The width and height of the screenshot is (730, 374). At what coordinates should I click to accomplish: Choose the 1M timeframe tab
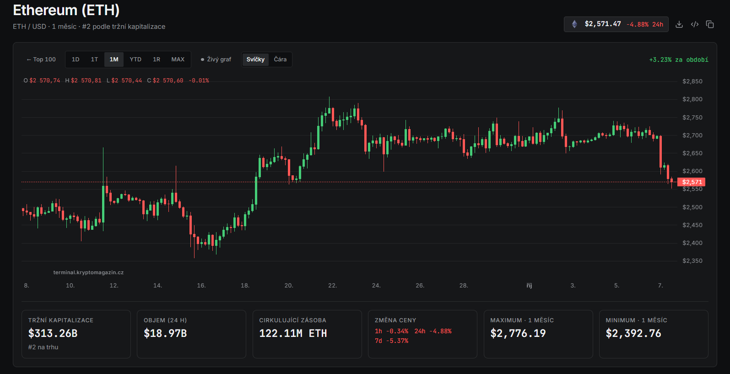(114, 60)
